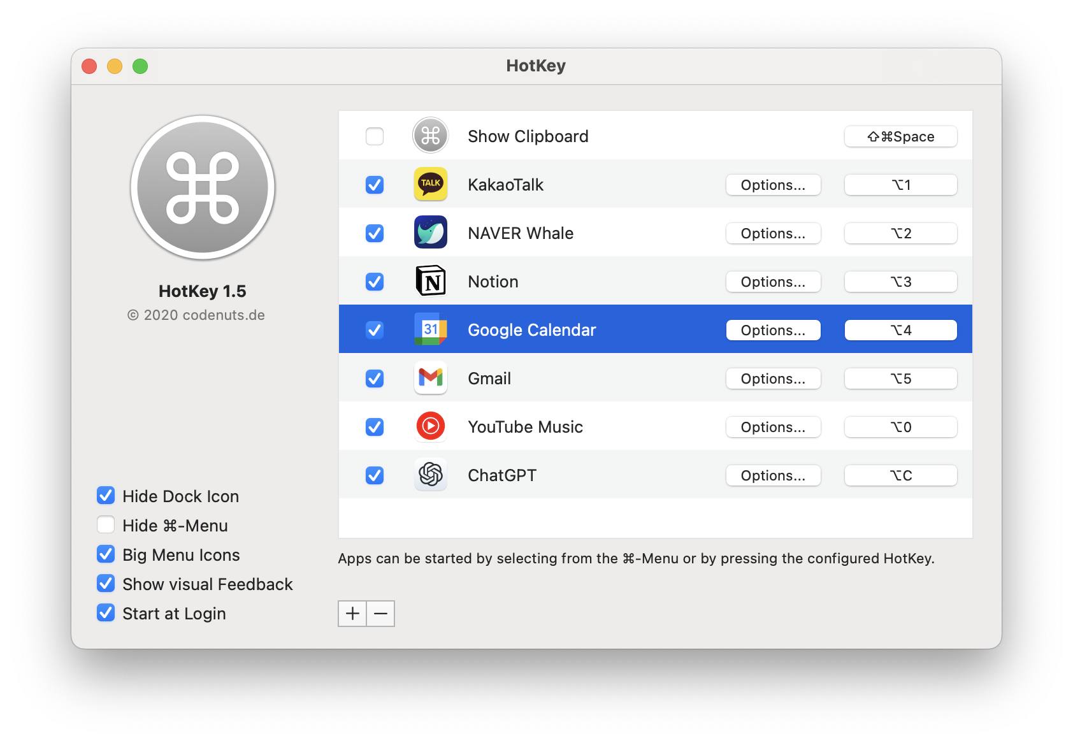Click the ⌥5 hotkey field for Gmail
Screen dimensions: 1073x743
[901, 379]
